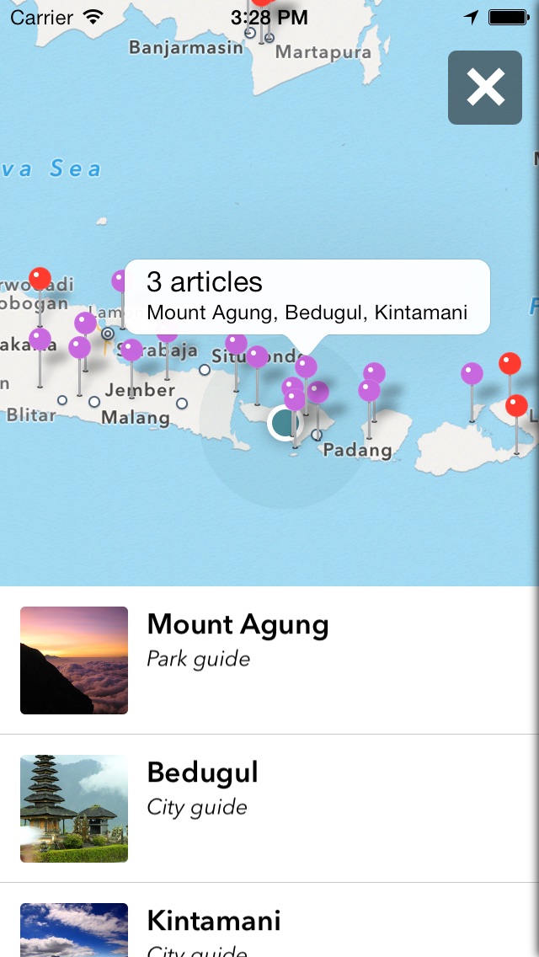The width and height of the screenshot is (539, 957).
Task: Tap the red pin at top of map
Action: 262,3
